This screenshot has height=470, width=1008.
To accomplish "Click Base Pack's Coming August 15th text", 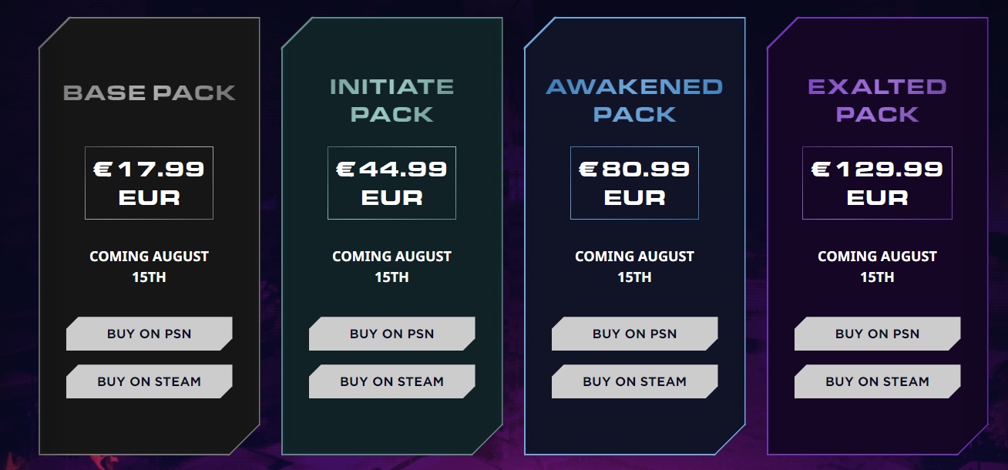I will [x=149, y=267].
